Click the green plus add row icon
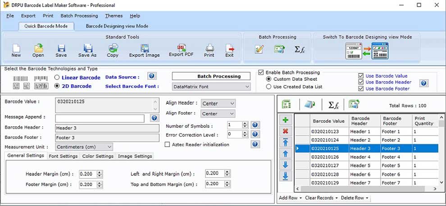The width and height of the screenshot is (446, 206). [x=286, y=120]
